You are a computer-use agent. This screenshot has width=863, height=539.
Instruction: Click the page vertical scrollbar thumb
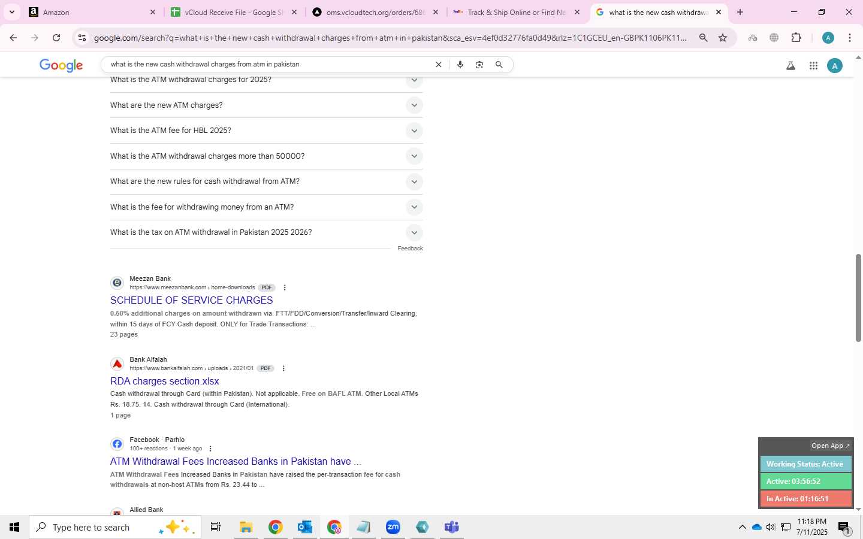[x=858, y=298]
